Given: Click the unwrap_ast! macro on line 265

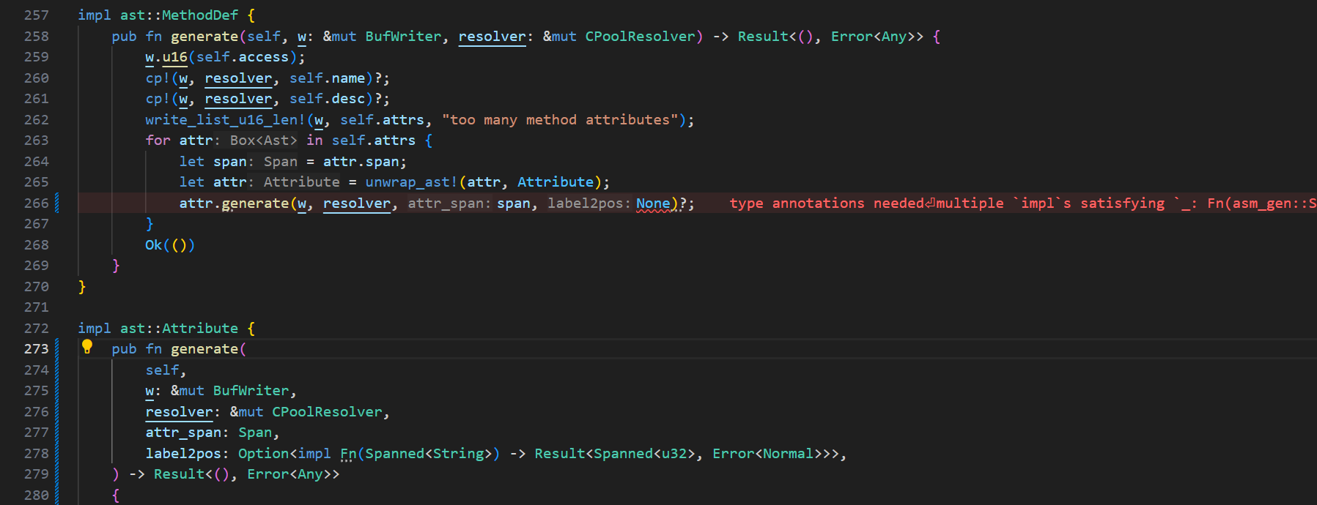Looking at the screenshot, I should (x=410, y=182).
